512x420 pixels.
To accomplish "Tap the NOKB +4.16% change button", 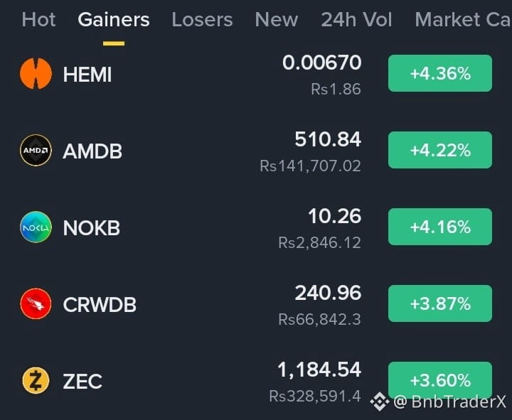I will [x=440, y=227].
